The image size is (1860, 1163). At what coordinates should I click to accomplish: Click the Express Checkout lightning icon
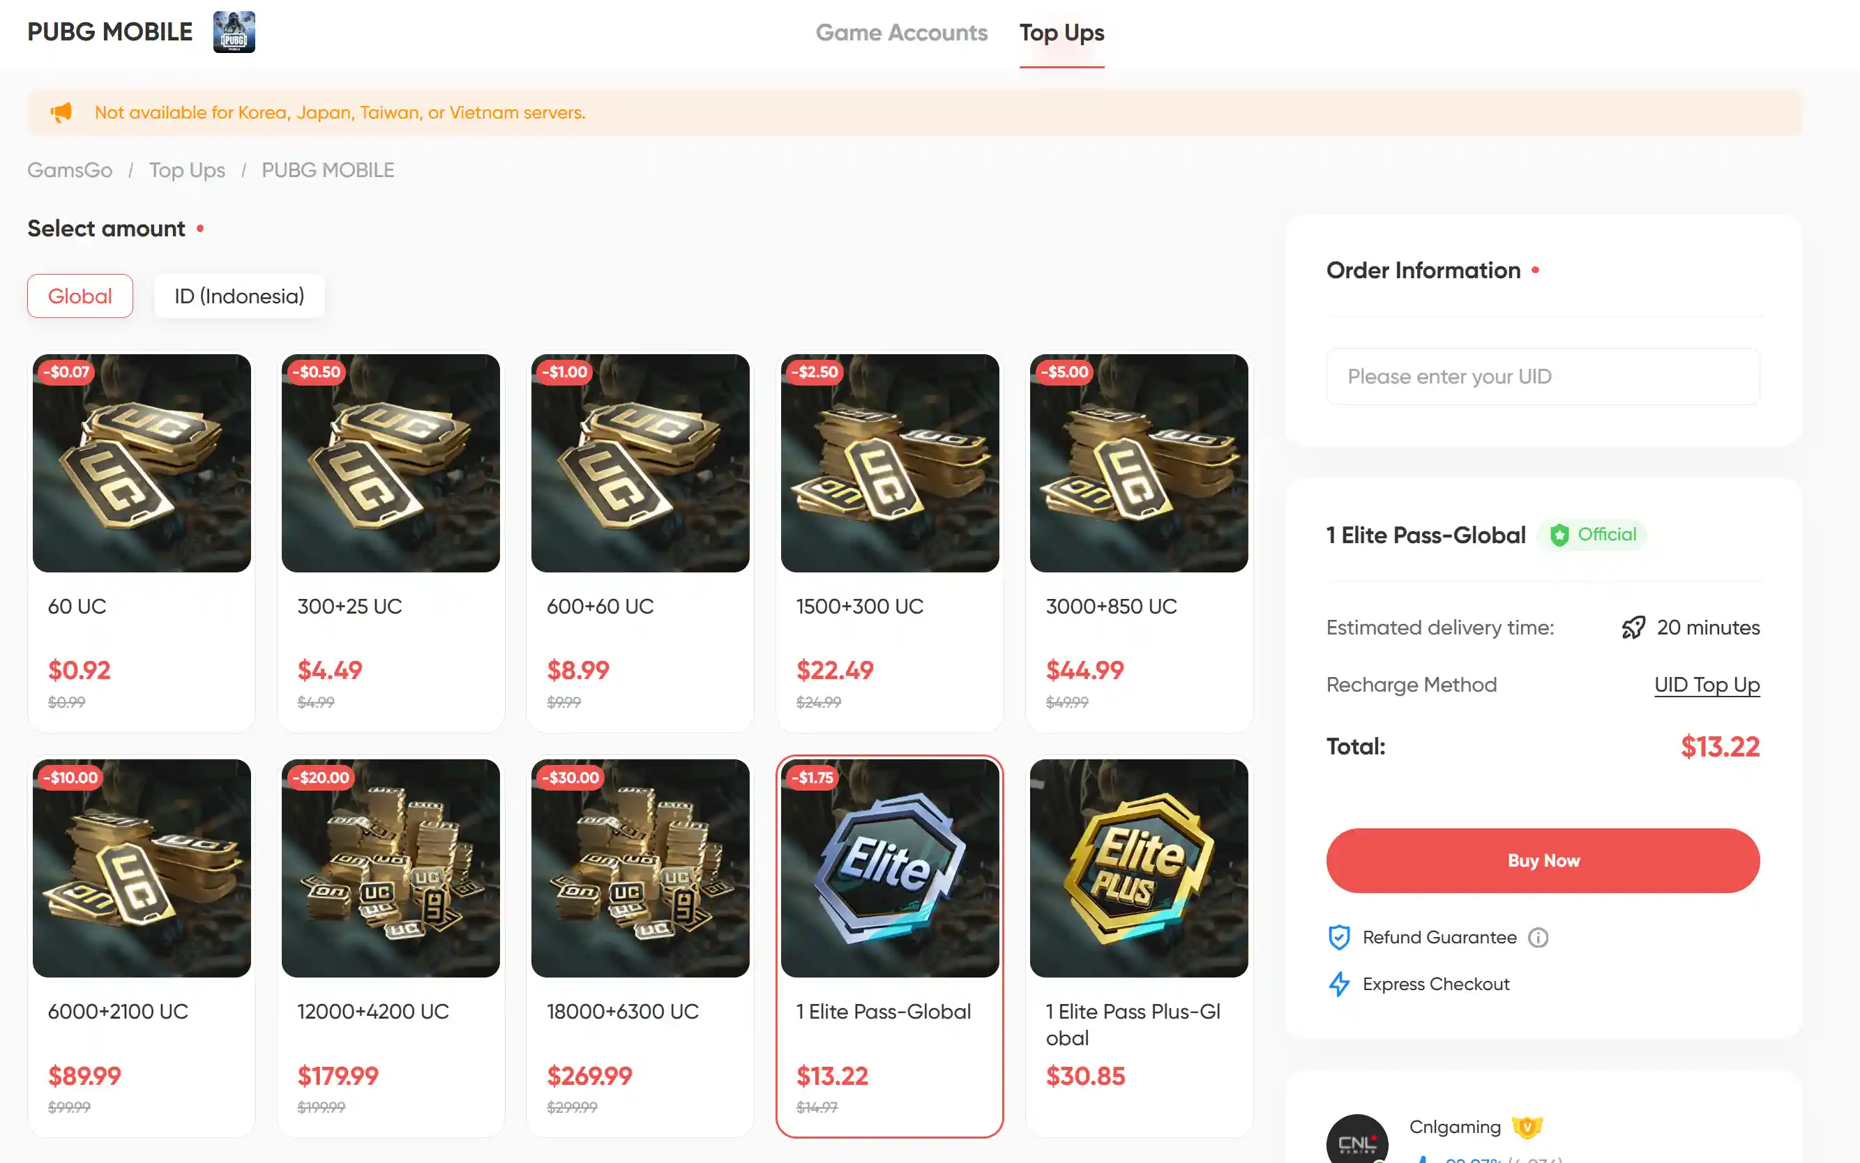(1339, 984)
